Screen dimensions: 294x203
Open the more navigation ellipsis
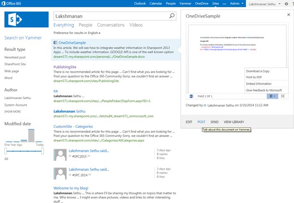(x=224, y=3)
